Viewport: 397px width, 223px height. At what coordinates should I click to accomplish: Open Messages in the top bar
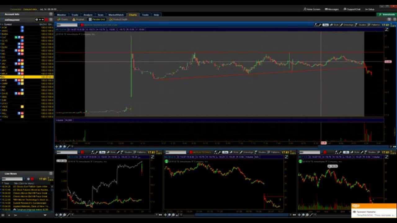tap(332, 9)
